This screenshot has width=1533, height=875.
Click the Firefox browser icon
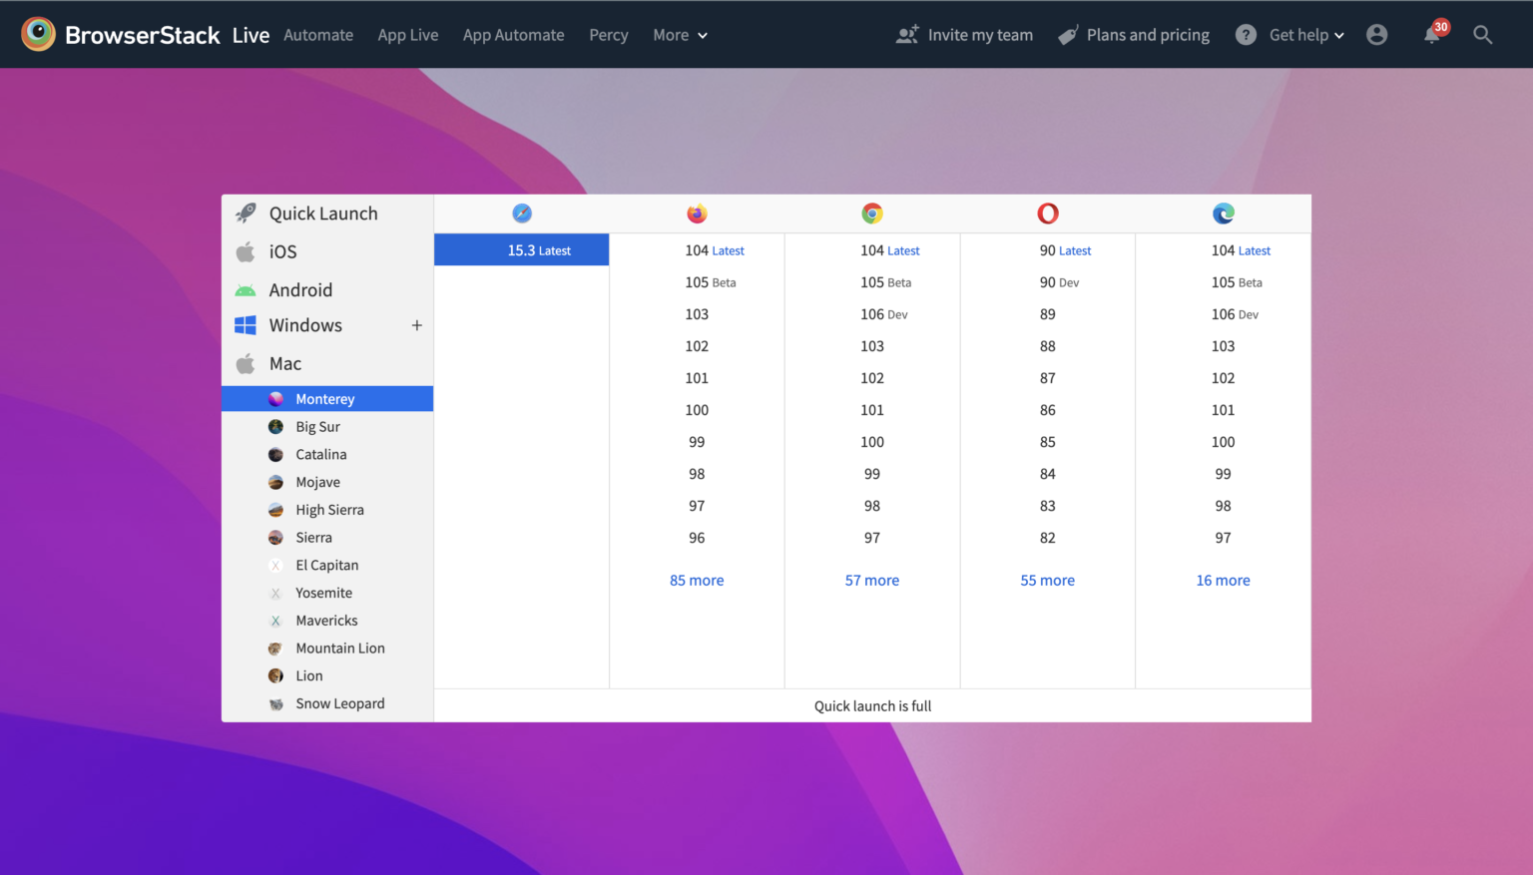697,214
